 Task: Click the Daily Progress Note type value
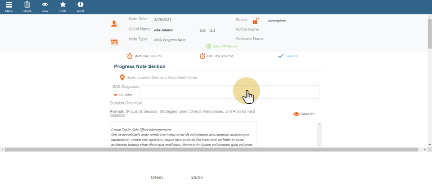pos(170,40)
